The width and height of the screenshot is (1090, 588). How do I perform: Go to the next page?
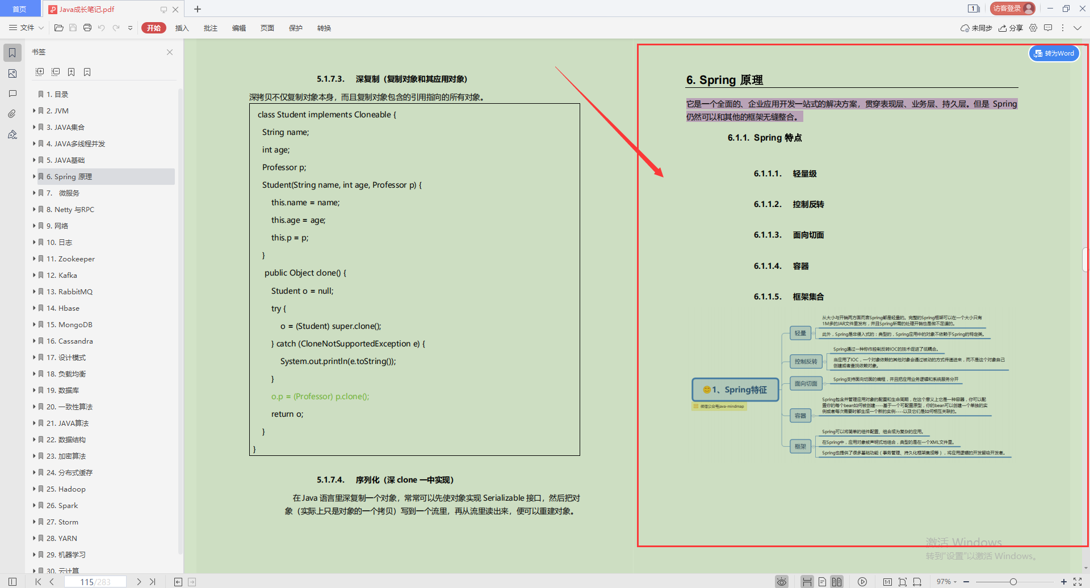pyautogui.click(x=139, y=582)
